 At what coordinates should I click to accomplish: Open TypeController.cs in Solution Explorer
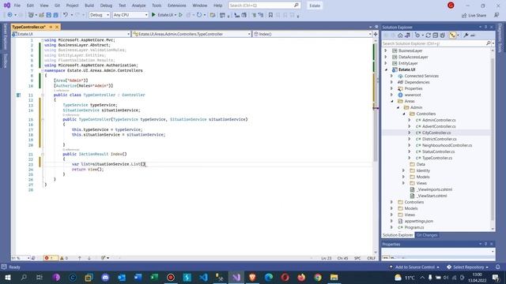click(x=437, y=158)
